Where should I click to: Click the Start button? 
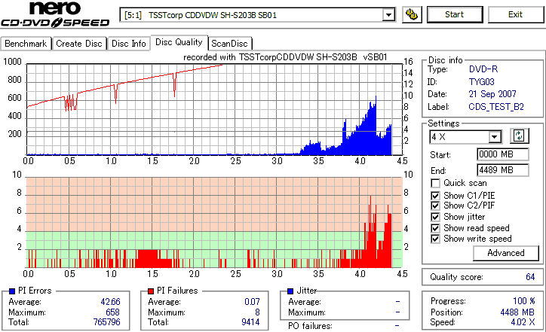455,14
